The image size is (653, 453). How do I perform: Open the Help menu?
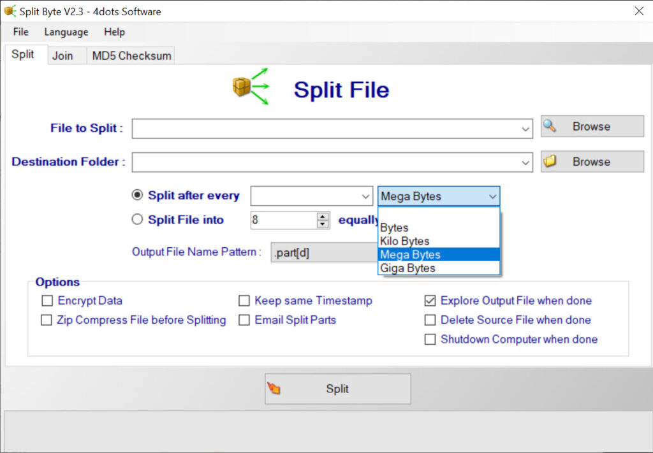(115, 32)
